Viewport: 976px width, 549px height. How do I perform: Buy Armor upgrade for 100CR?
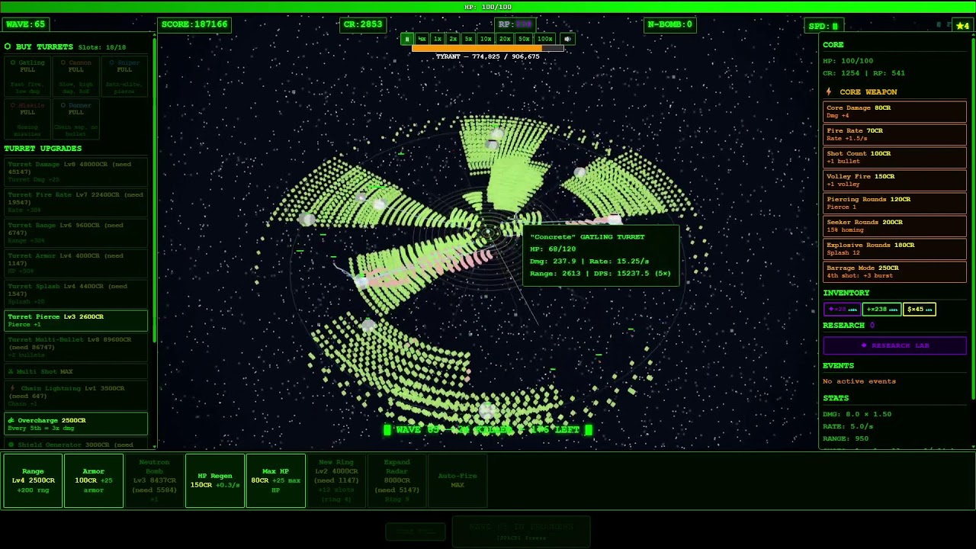click(93, 480)
